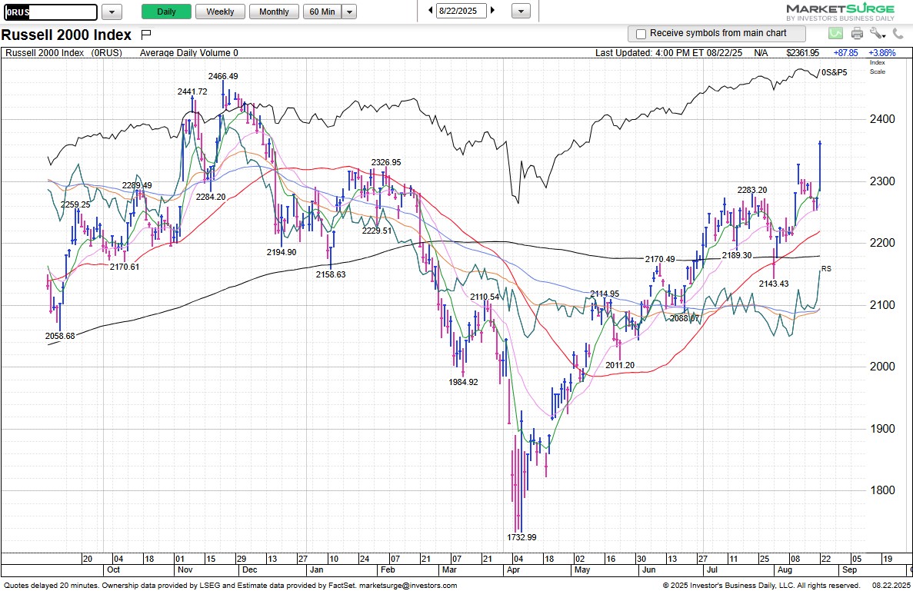Screen dimensions: 913x591
Task: Print the chart with the printer icon
Action: (857, 34)
